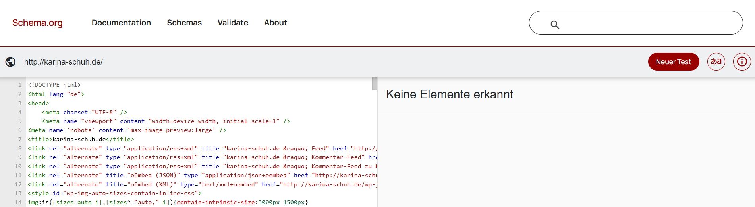Click the html lang="de" line
Viewport: 755px width, 207px height.
tap(56, 94)
